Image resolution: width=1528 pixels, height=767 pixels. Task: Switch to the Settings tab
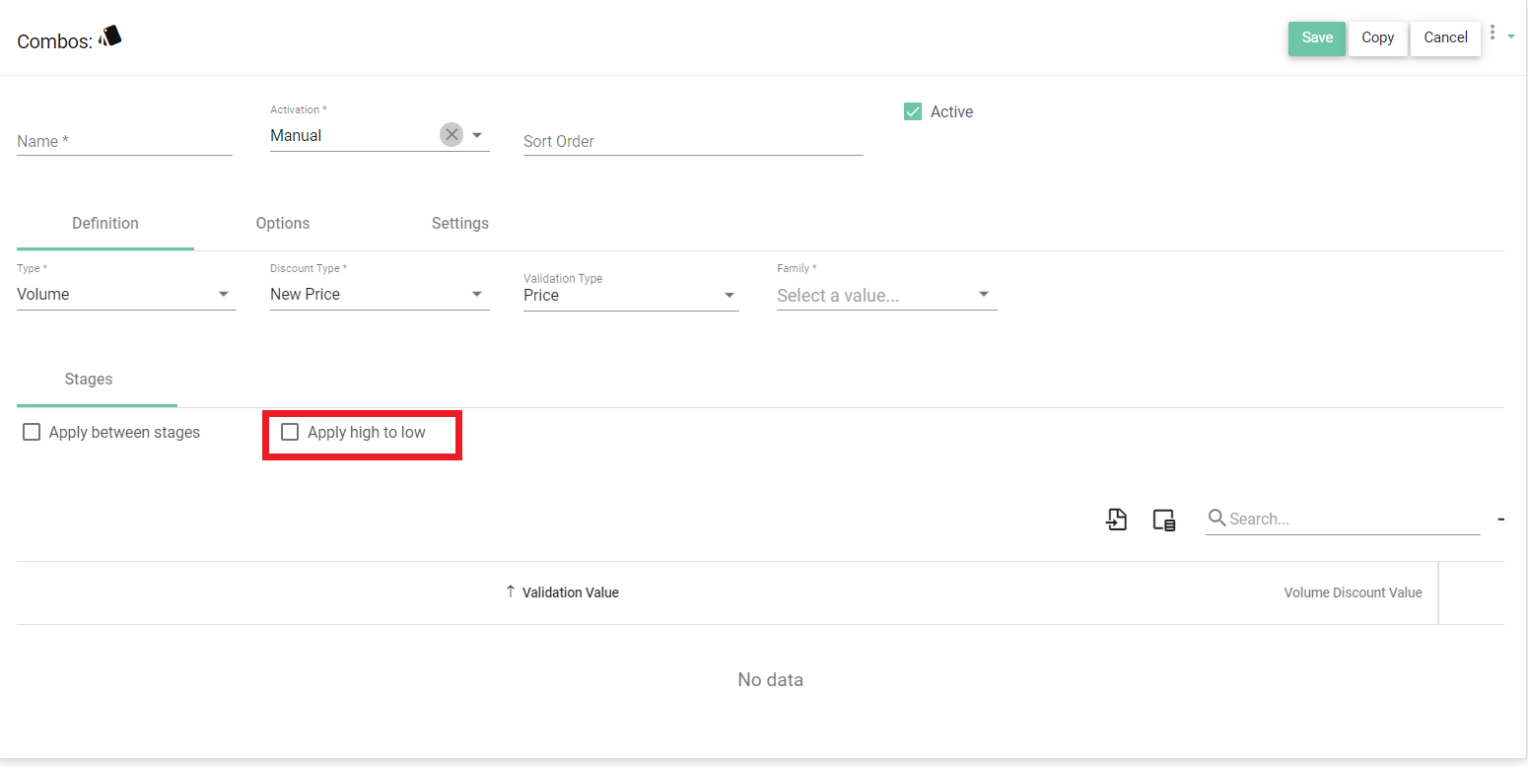[459, 223]
